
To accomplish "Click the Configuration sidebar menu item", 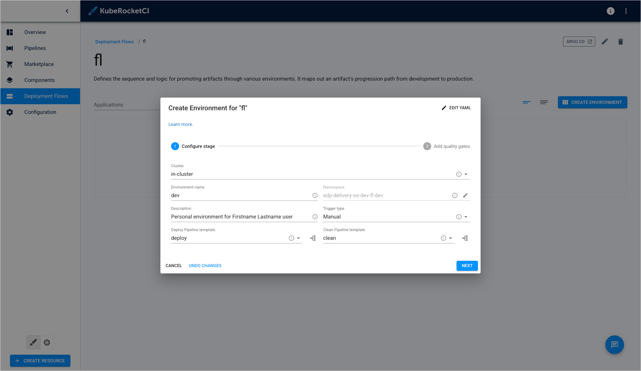I will pyautogui.click(x=40, y=112).
